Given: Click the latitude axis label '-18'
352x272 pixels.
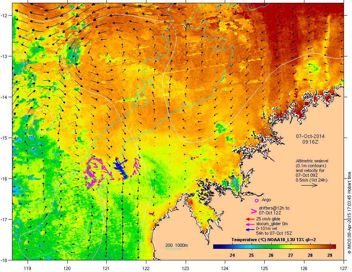Looking at the screenshot, I should coord(4,260).
